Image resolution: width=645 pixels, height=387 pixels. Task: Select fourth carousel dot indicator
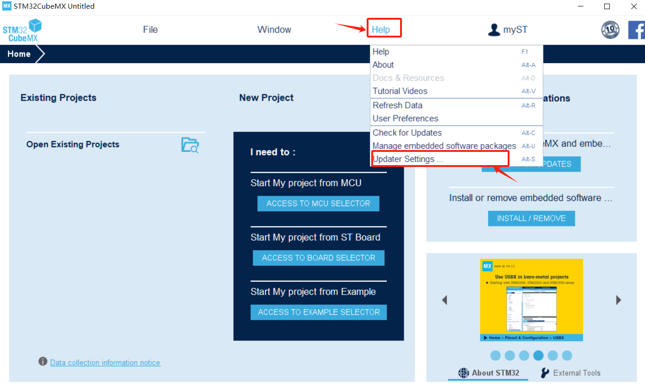tap(538, 355)
